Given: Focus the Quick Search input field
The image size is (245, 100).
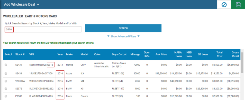Looking at the screenshot, I should pos(43,29).
